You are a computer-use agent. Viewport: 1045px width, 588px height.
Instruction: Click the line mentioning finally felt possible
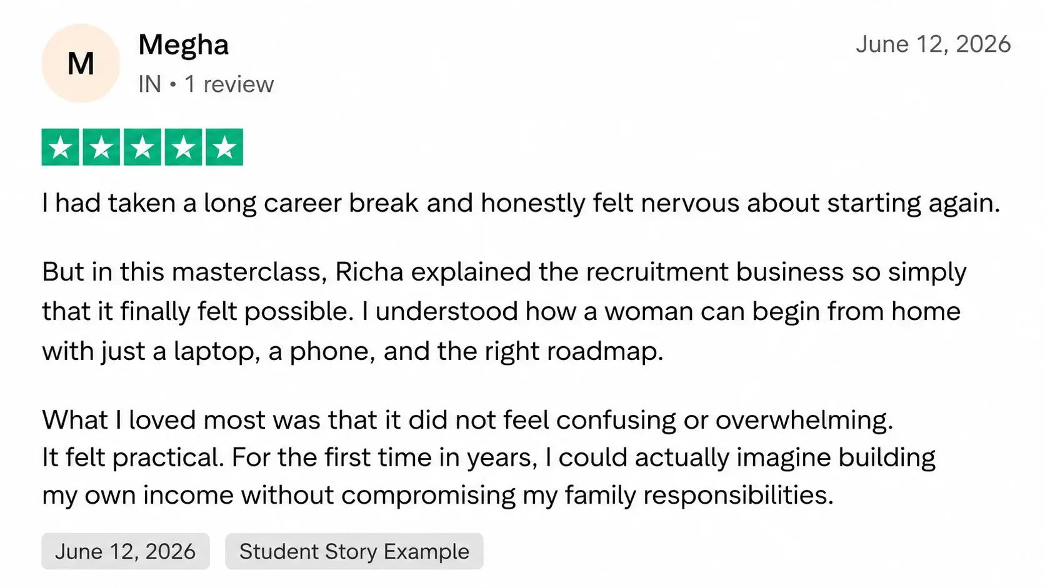[x=501, y=312]
